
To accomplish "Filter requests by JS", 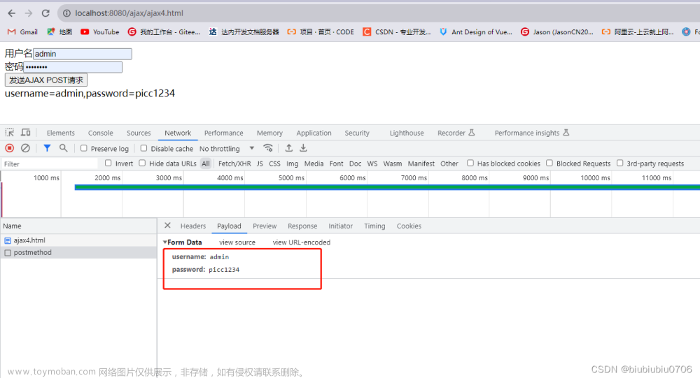I will click(260, 163).
